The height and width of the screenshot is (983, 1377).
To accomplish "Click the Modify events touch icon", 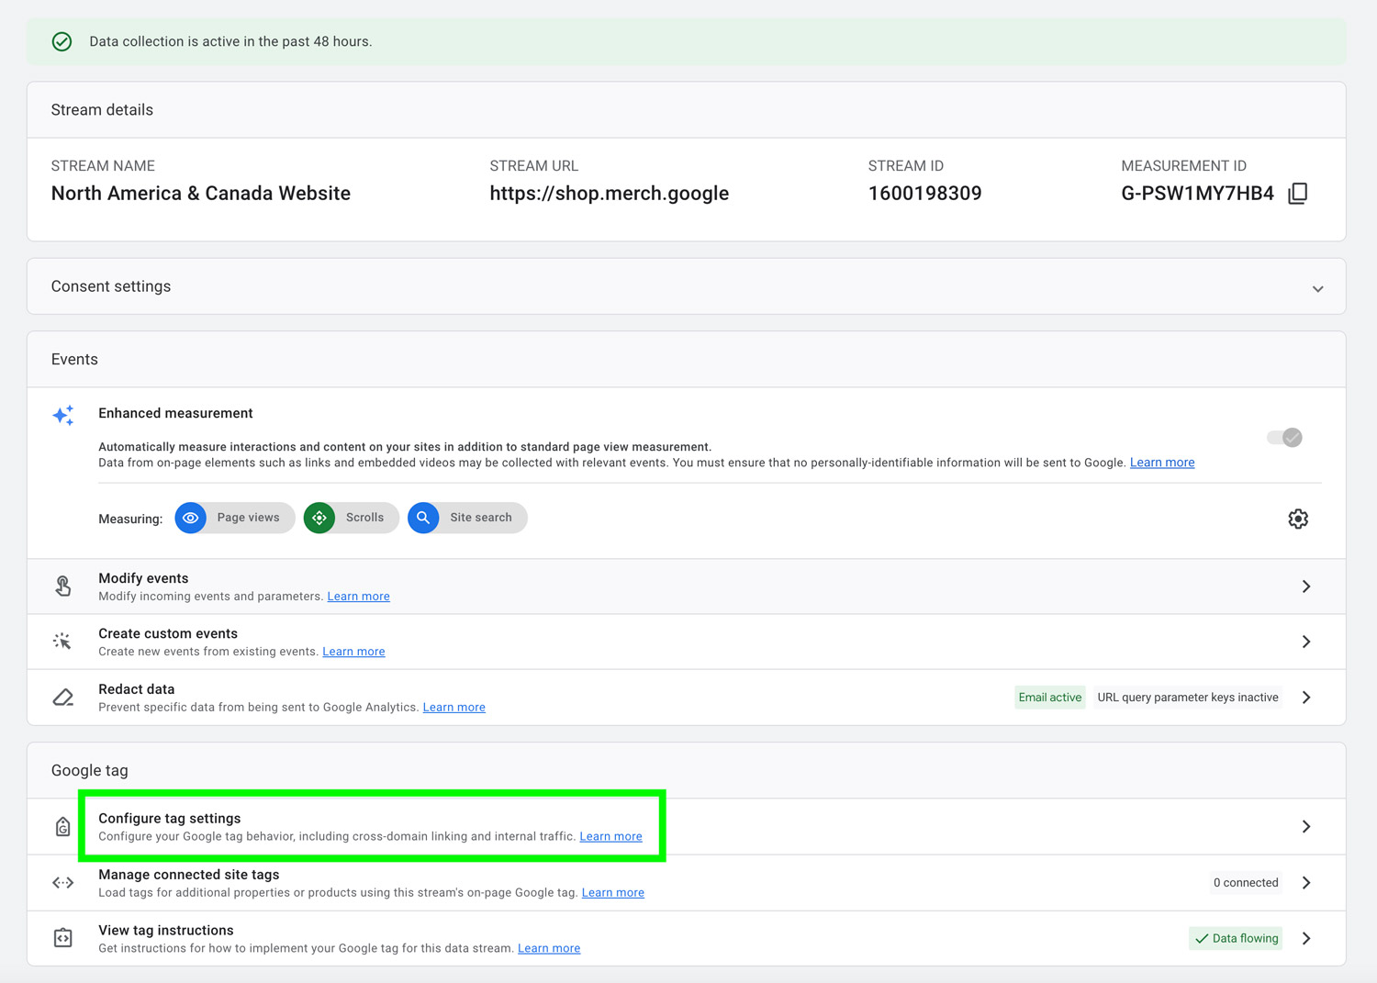I will tap(63, 586).
